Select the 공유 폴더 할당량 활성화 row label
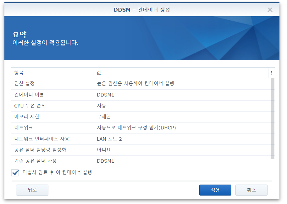Screen dimensions: 287x204 [x=40, y=150]
